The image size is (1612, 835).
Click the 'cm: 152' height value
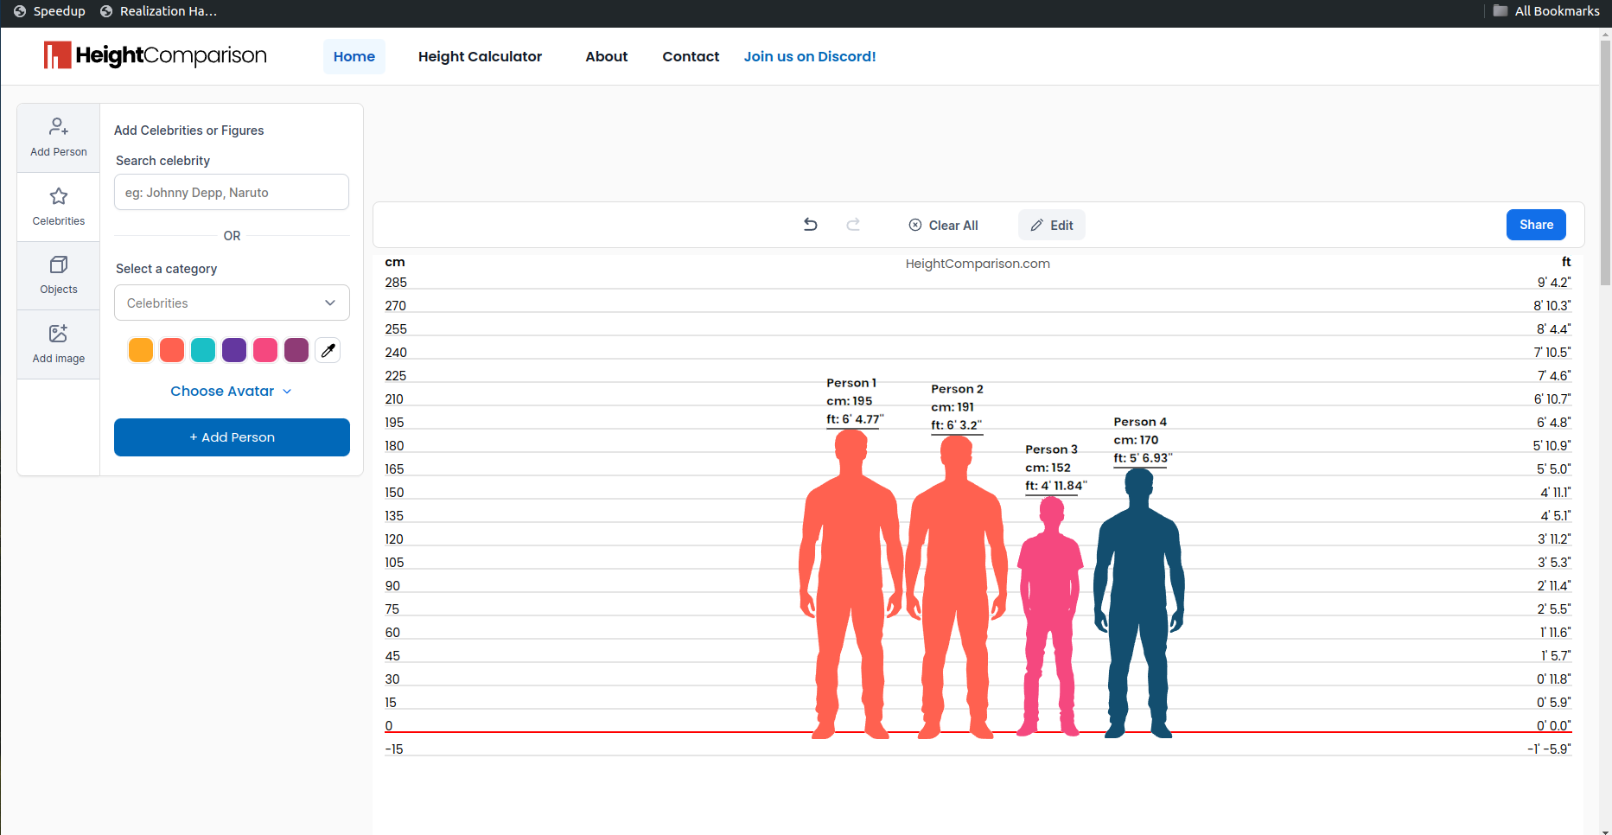click(1048, 468)
